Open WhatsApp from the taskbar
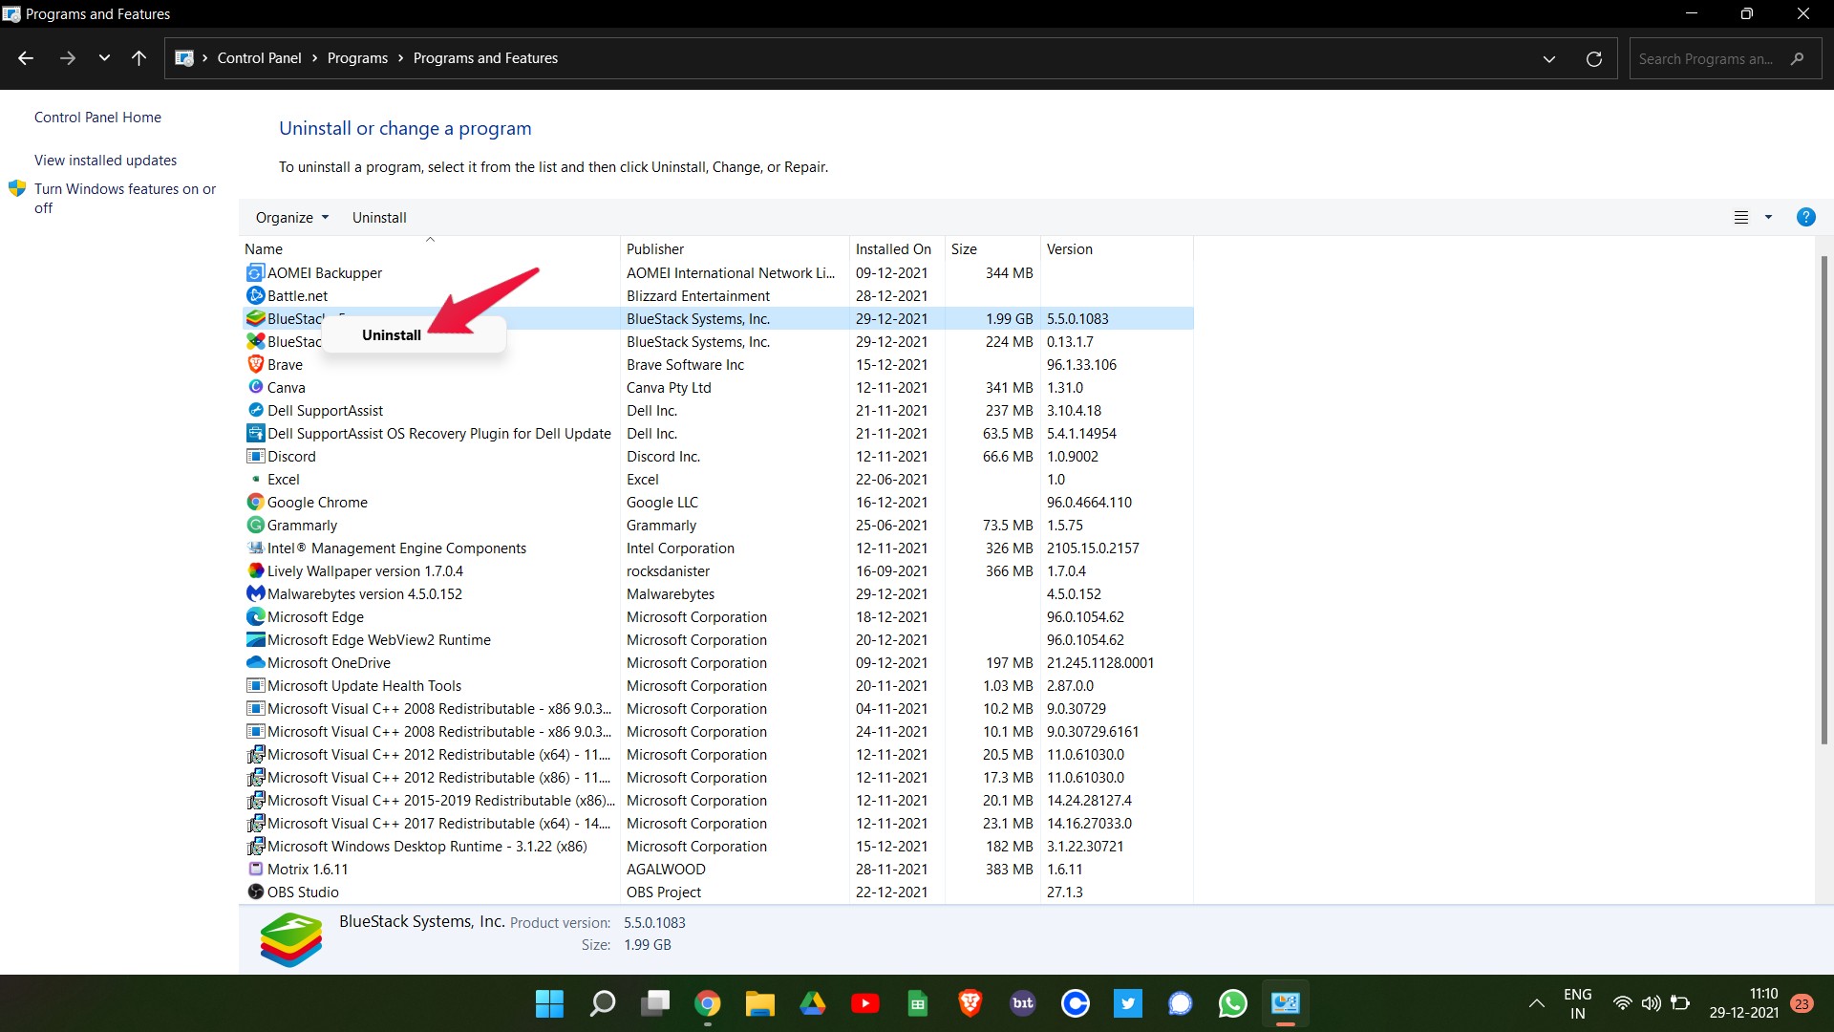Screen dimensions: 1834x1032 tap(1233, 1003)
